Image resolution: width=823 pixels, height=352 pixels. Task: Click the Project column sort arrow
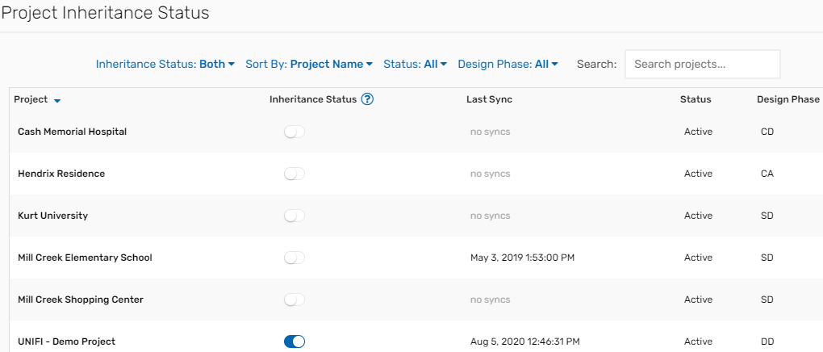pos(57,100)
